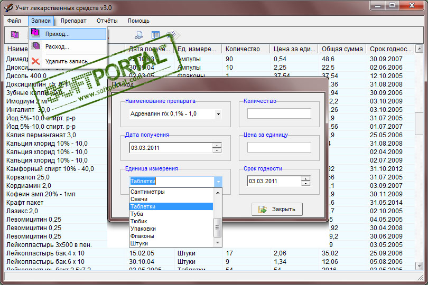Click the binoculars search toolbar icon

click(138, 35)
